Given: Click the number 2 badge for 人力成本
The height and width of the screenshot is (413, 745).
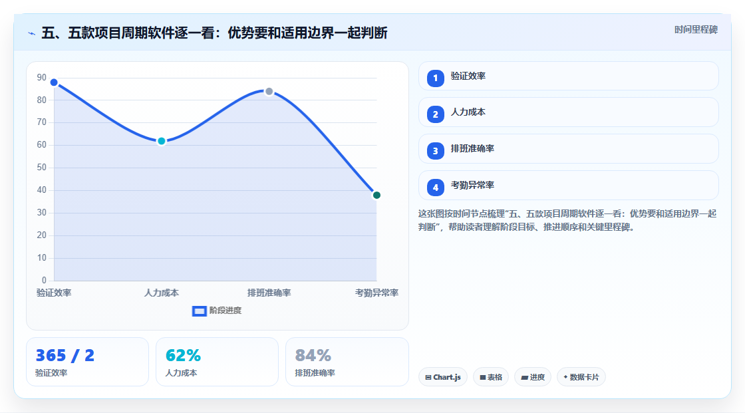Looking at the screenshot, I should [435, 114].
